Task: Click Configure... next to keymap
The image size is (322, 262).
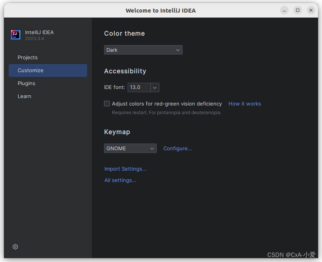Action: [177, 148]
